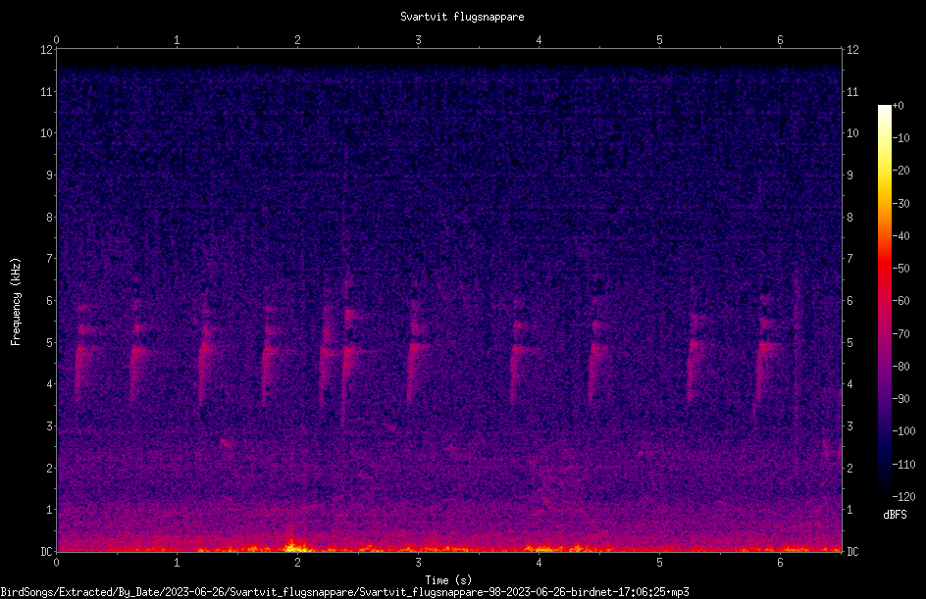Click the '3' kHz label on the right frequency axis
This screenshot has width=926, height=599.
(x=849, y=426)
